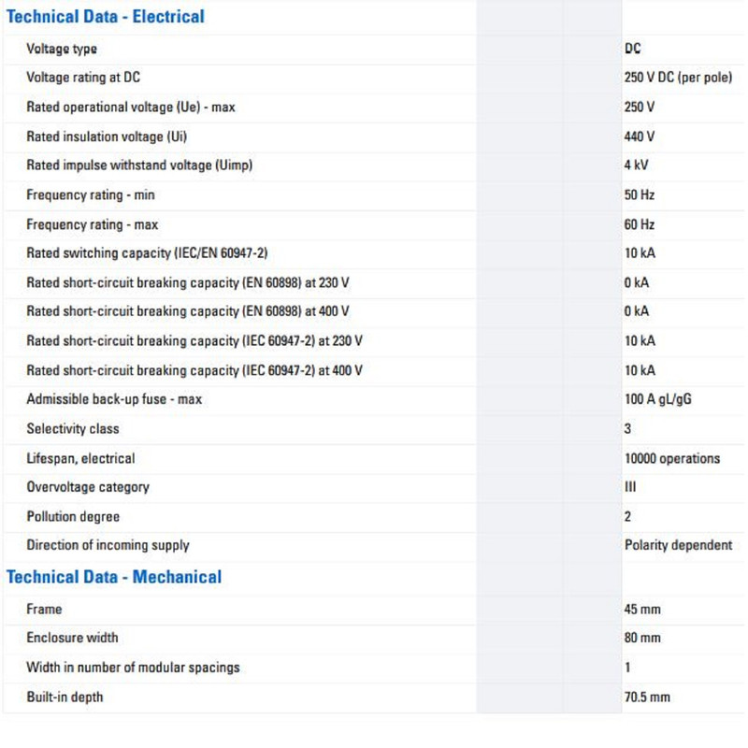Screen dimensions: 748x748
Task: Click the 100 A gL/gG value
Action: tap(658, 399)
